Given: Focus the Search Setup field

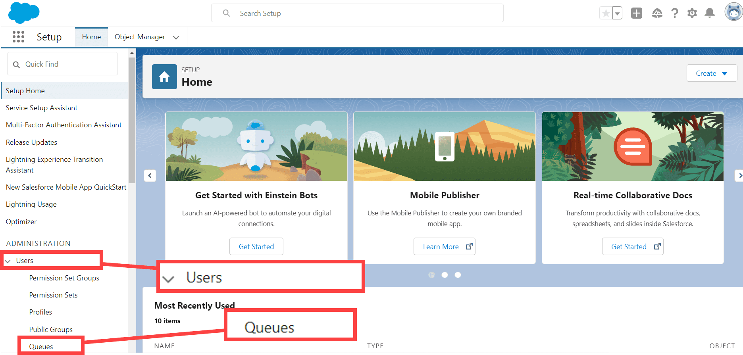Looking at the screenshot, I should (x=357, y=13).
